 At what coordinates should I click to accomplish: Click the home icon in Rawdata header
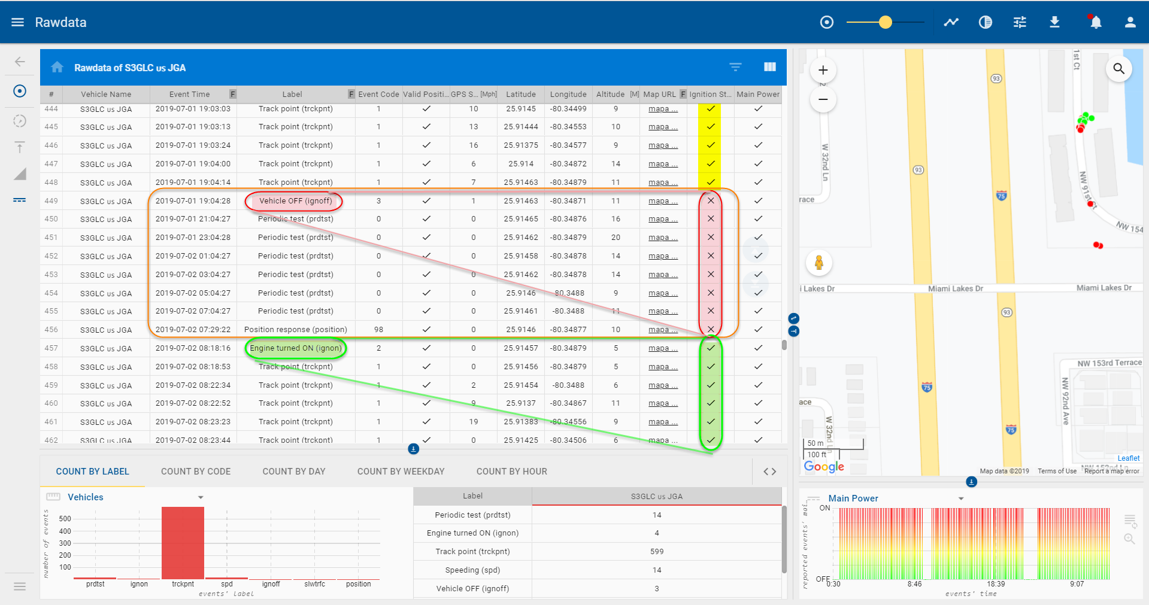(x=57, y=68)
